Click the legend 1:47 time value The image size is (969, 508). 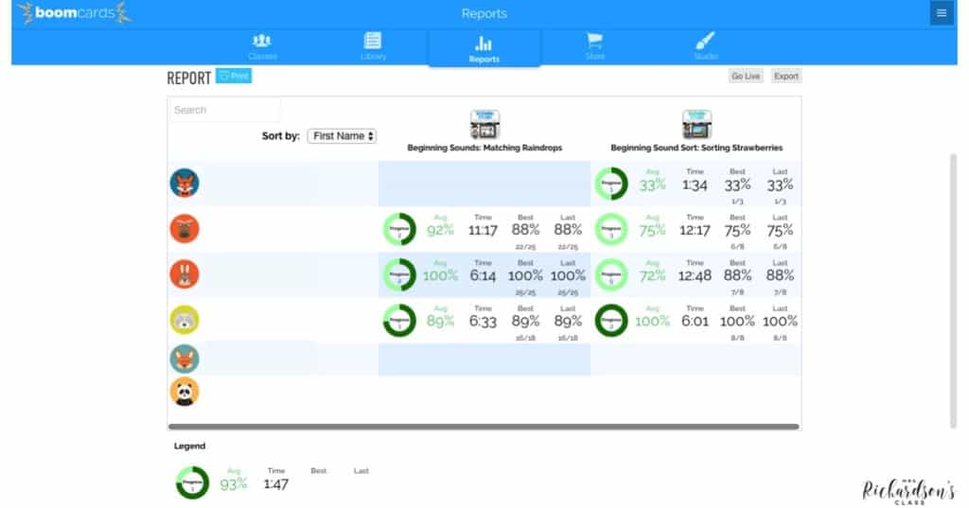pos(275,484)
